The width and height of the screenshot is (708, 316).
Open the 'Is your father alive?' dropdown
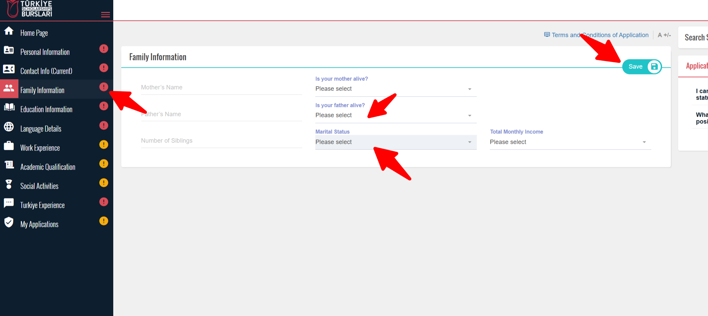click(395, 115)
